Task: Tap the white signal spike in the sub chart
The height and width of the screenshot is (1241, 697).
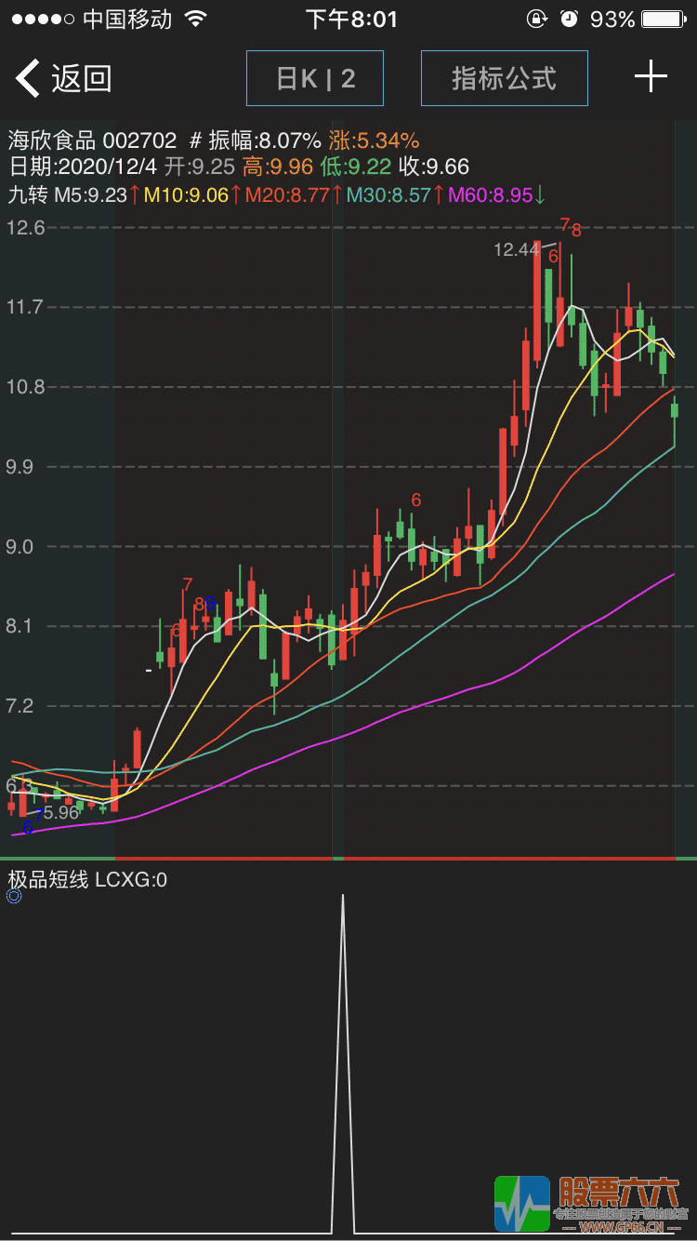Action: (x=343, y=1063)
